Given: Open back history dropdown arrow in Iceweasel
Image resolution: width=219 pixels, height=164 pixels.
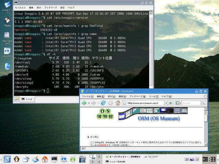Looking at the screenshot, I should pyautogui.click(x=89, y=103).
